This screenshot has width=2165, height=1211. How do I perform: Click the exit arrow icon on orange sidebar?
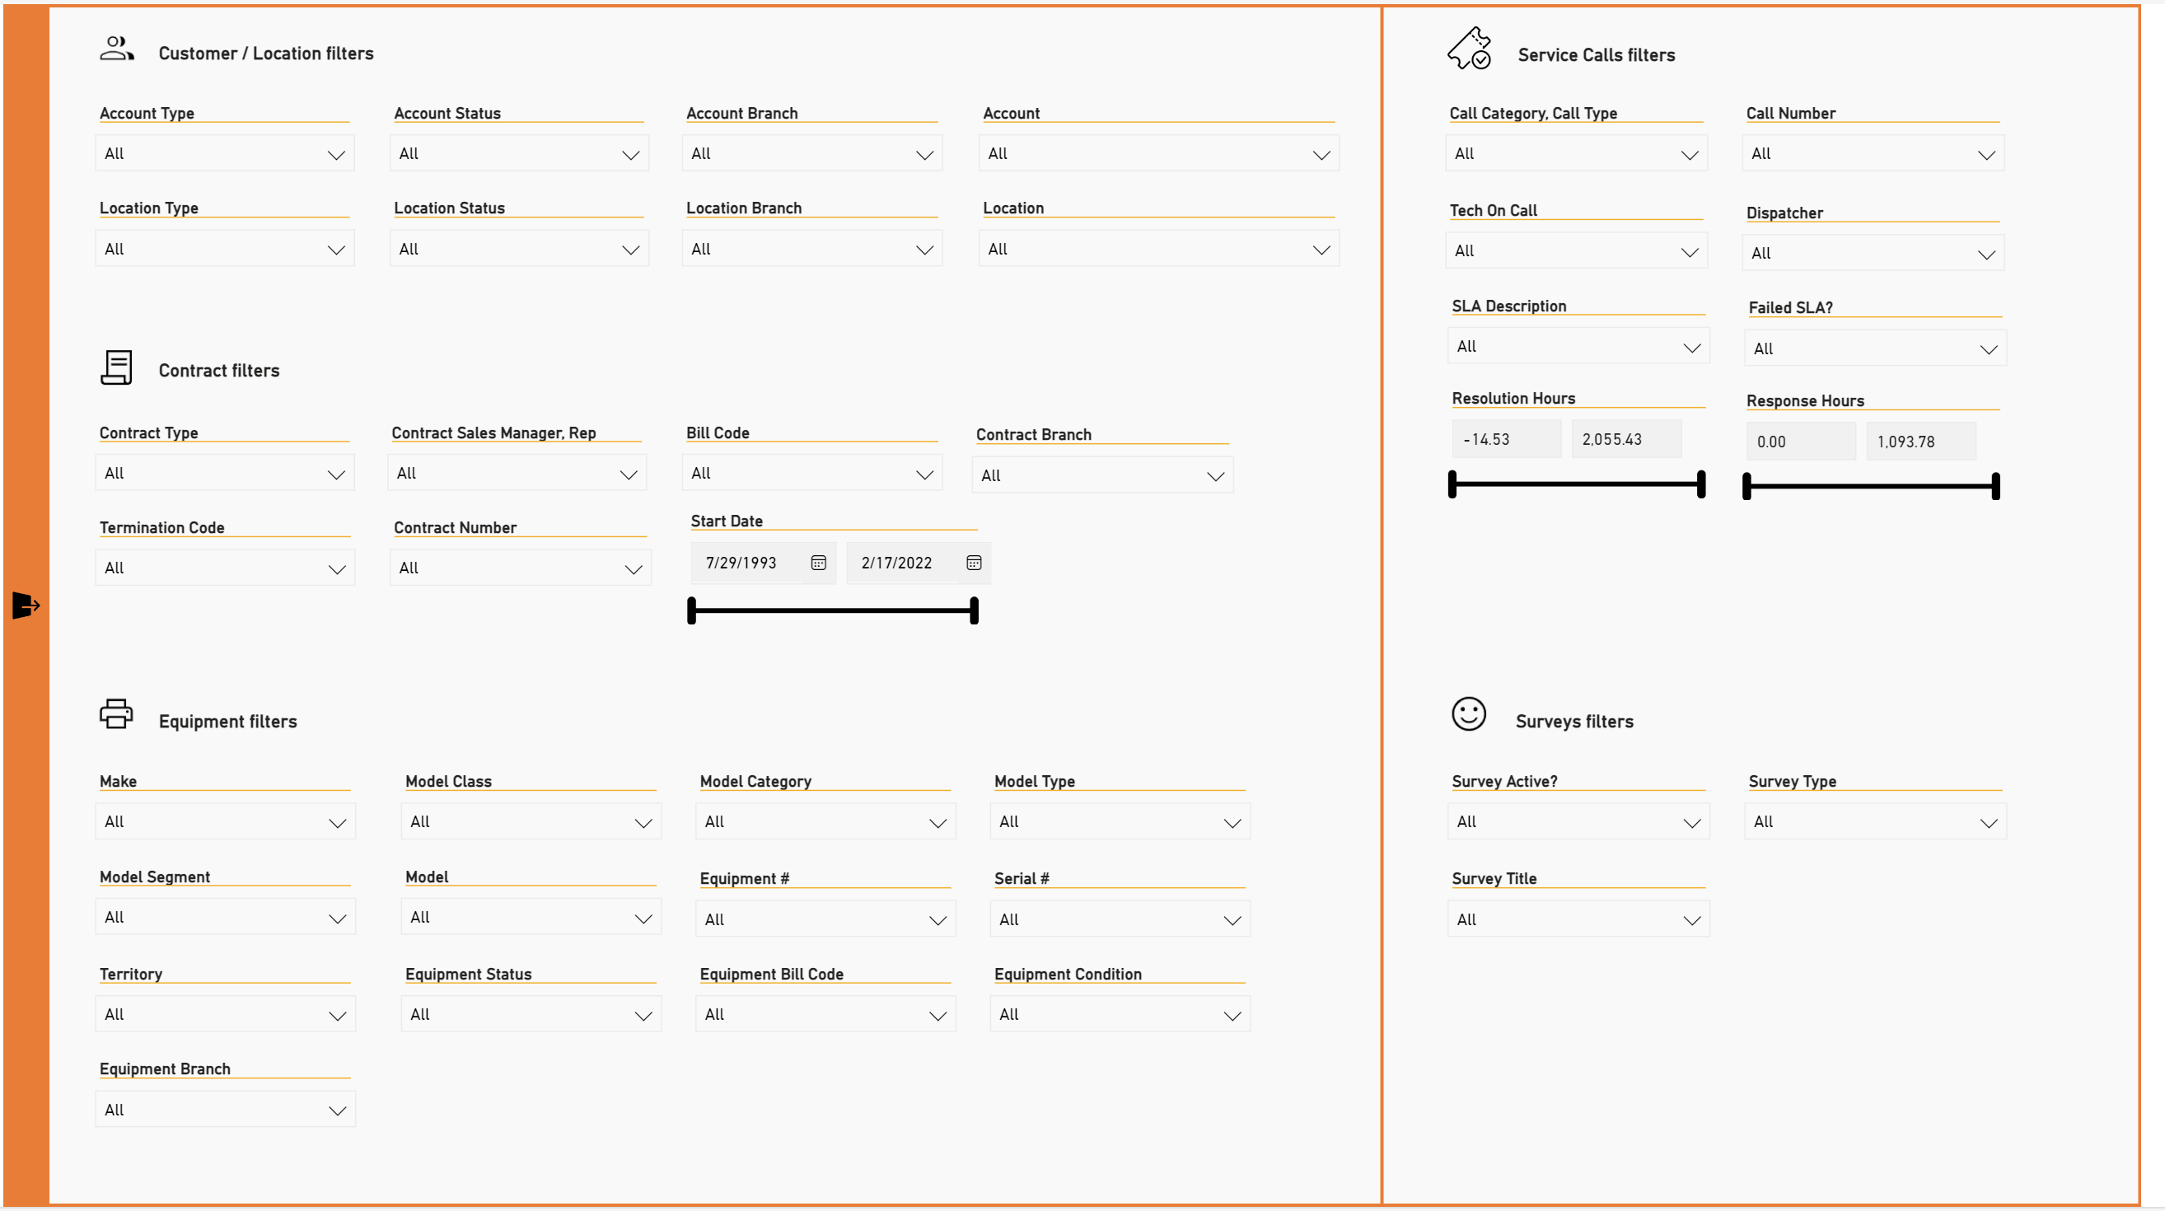point(26,605)
